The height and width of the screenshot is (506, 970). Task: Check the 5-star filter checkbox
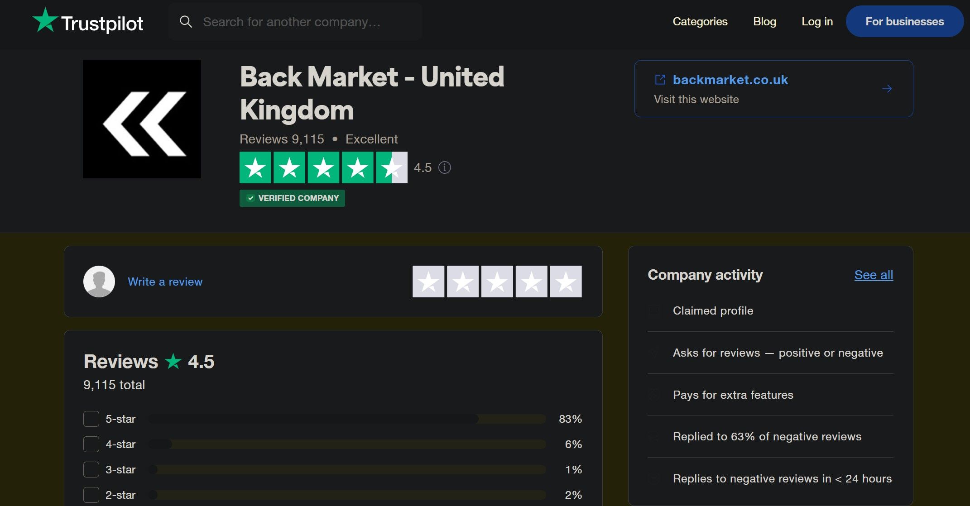pyautogui.click(x=91, y=419)
